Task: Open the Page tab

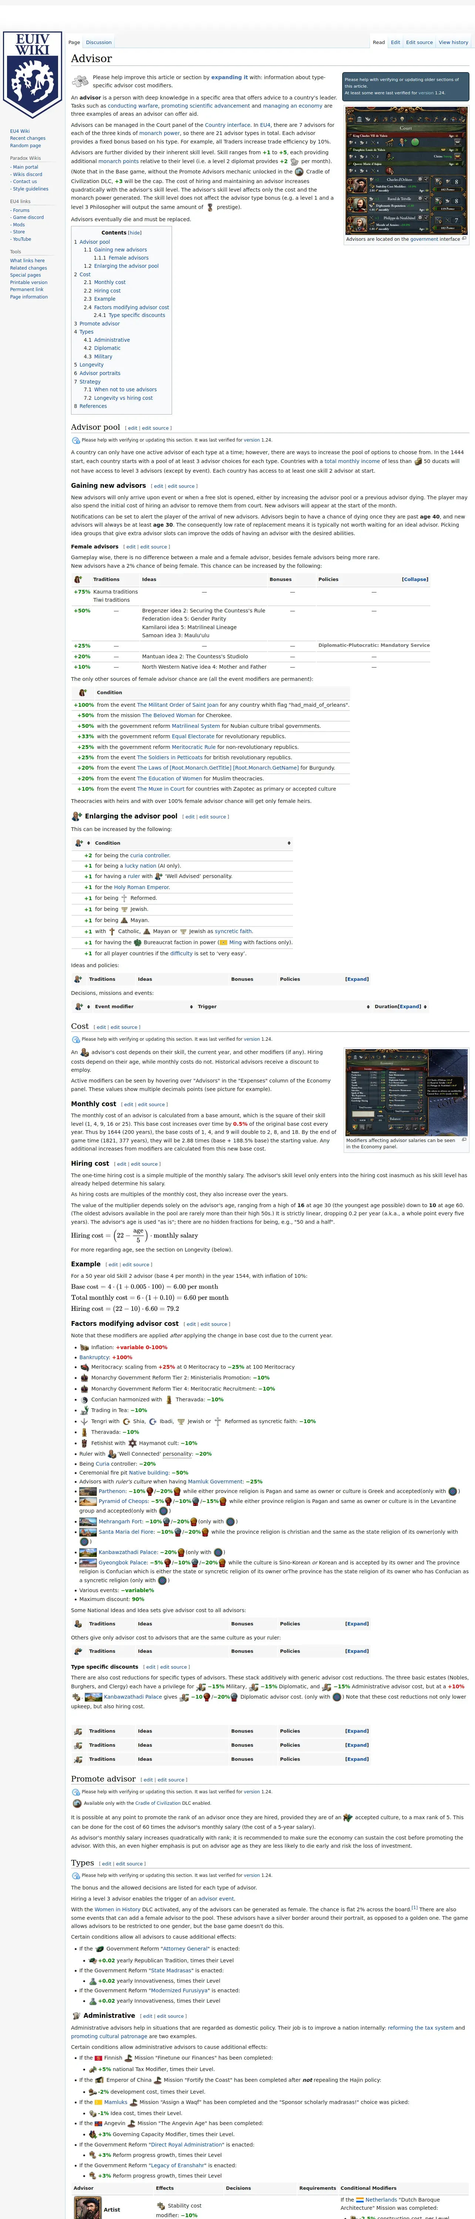Action: tap(74, 42)
